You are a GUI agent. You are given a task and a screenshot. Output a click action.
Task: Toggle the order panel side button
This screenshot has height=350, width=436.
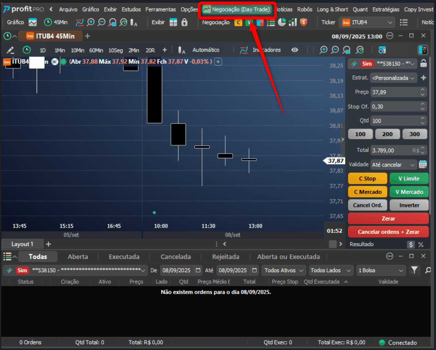pyautogui.click(x=423, y=50)
